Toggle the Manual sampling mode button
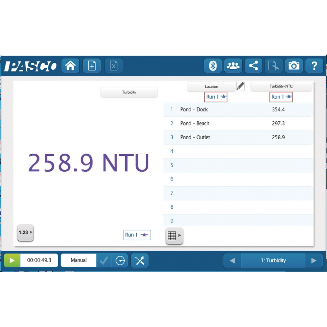This screenshot has height=327, width=327. click(x=78, y=261)
